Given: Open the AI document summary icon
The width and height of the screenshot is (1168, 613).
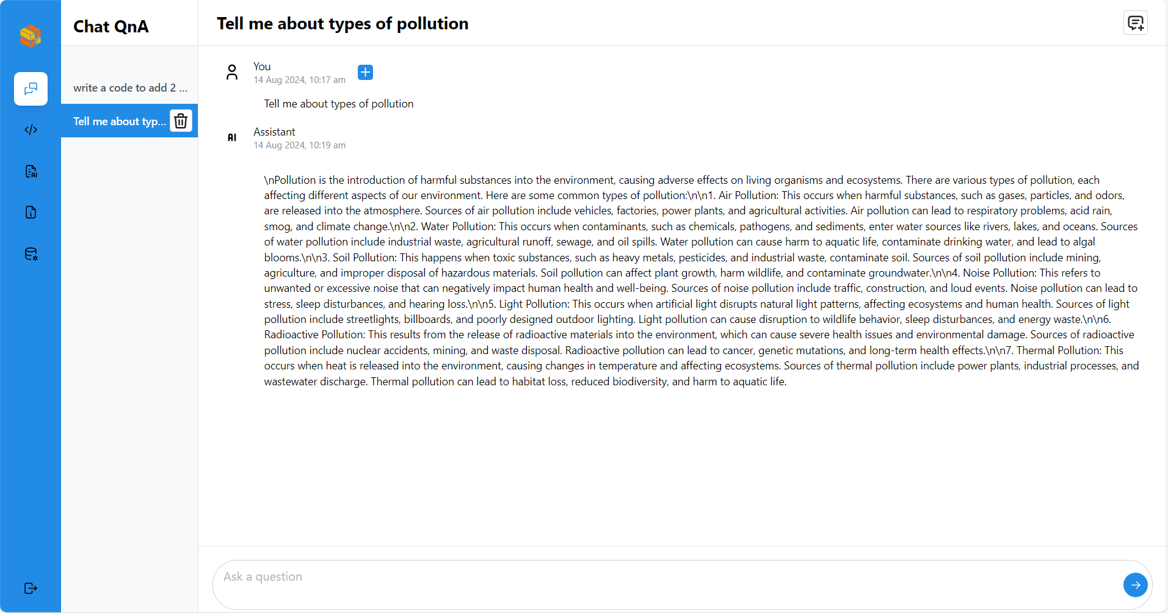Looking at the screenshot, I should (31, 172).
